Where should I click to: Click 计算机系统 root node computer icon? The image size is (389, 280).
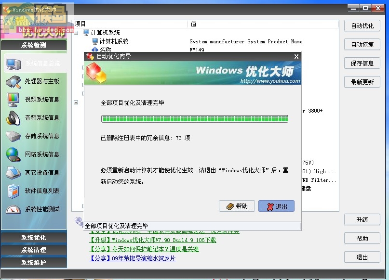86,32
